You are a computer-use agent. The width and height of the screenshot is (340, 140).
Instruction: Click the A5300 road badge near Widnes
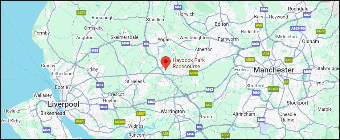[120, 122]
